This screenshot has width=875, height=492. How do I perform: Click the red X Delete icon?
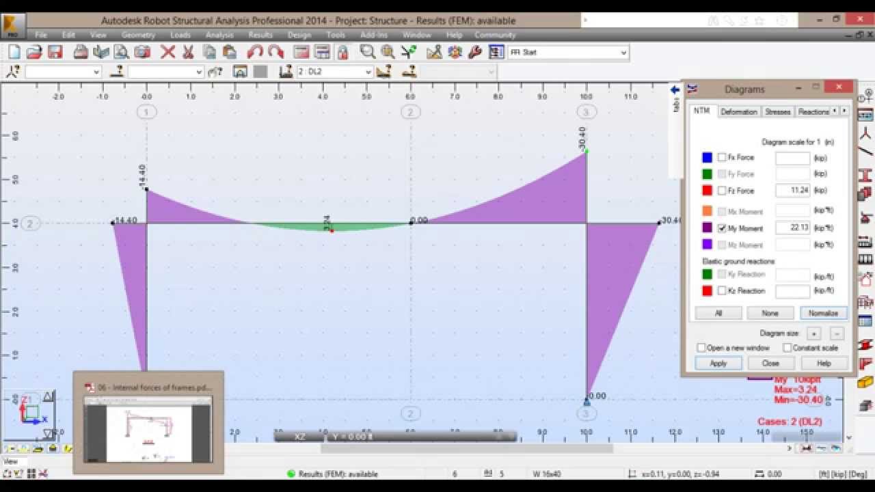168,52
